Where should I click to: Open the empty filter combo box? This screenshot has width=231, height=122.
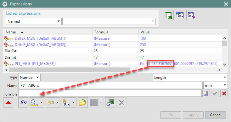(109, 21)
